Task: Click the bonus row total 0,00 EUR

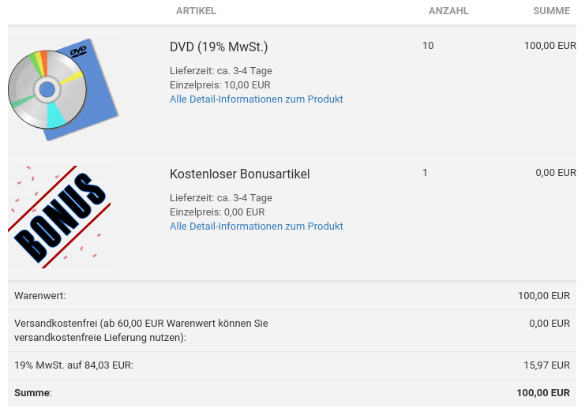Action: [x=556, y=173]
